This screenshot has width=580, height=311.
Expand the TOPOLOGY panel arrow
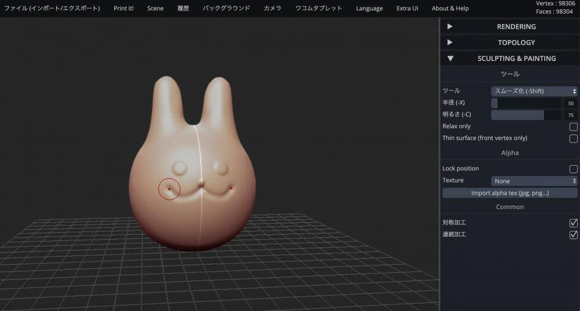tap(450, 42)
